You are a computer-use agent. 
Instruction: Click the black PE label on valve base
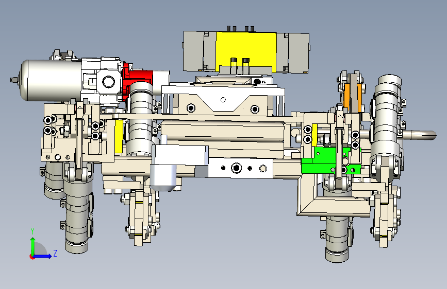(263, 82)
